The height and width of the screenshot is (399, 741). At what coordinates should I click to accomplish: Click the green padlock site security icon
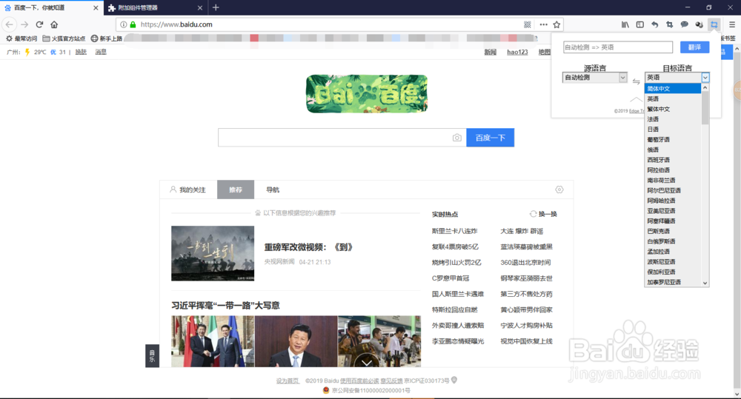[133, 24]
